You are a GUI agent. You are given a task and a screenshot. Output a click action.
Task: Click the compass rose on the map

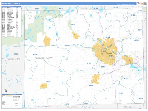tap(6, 91)
